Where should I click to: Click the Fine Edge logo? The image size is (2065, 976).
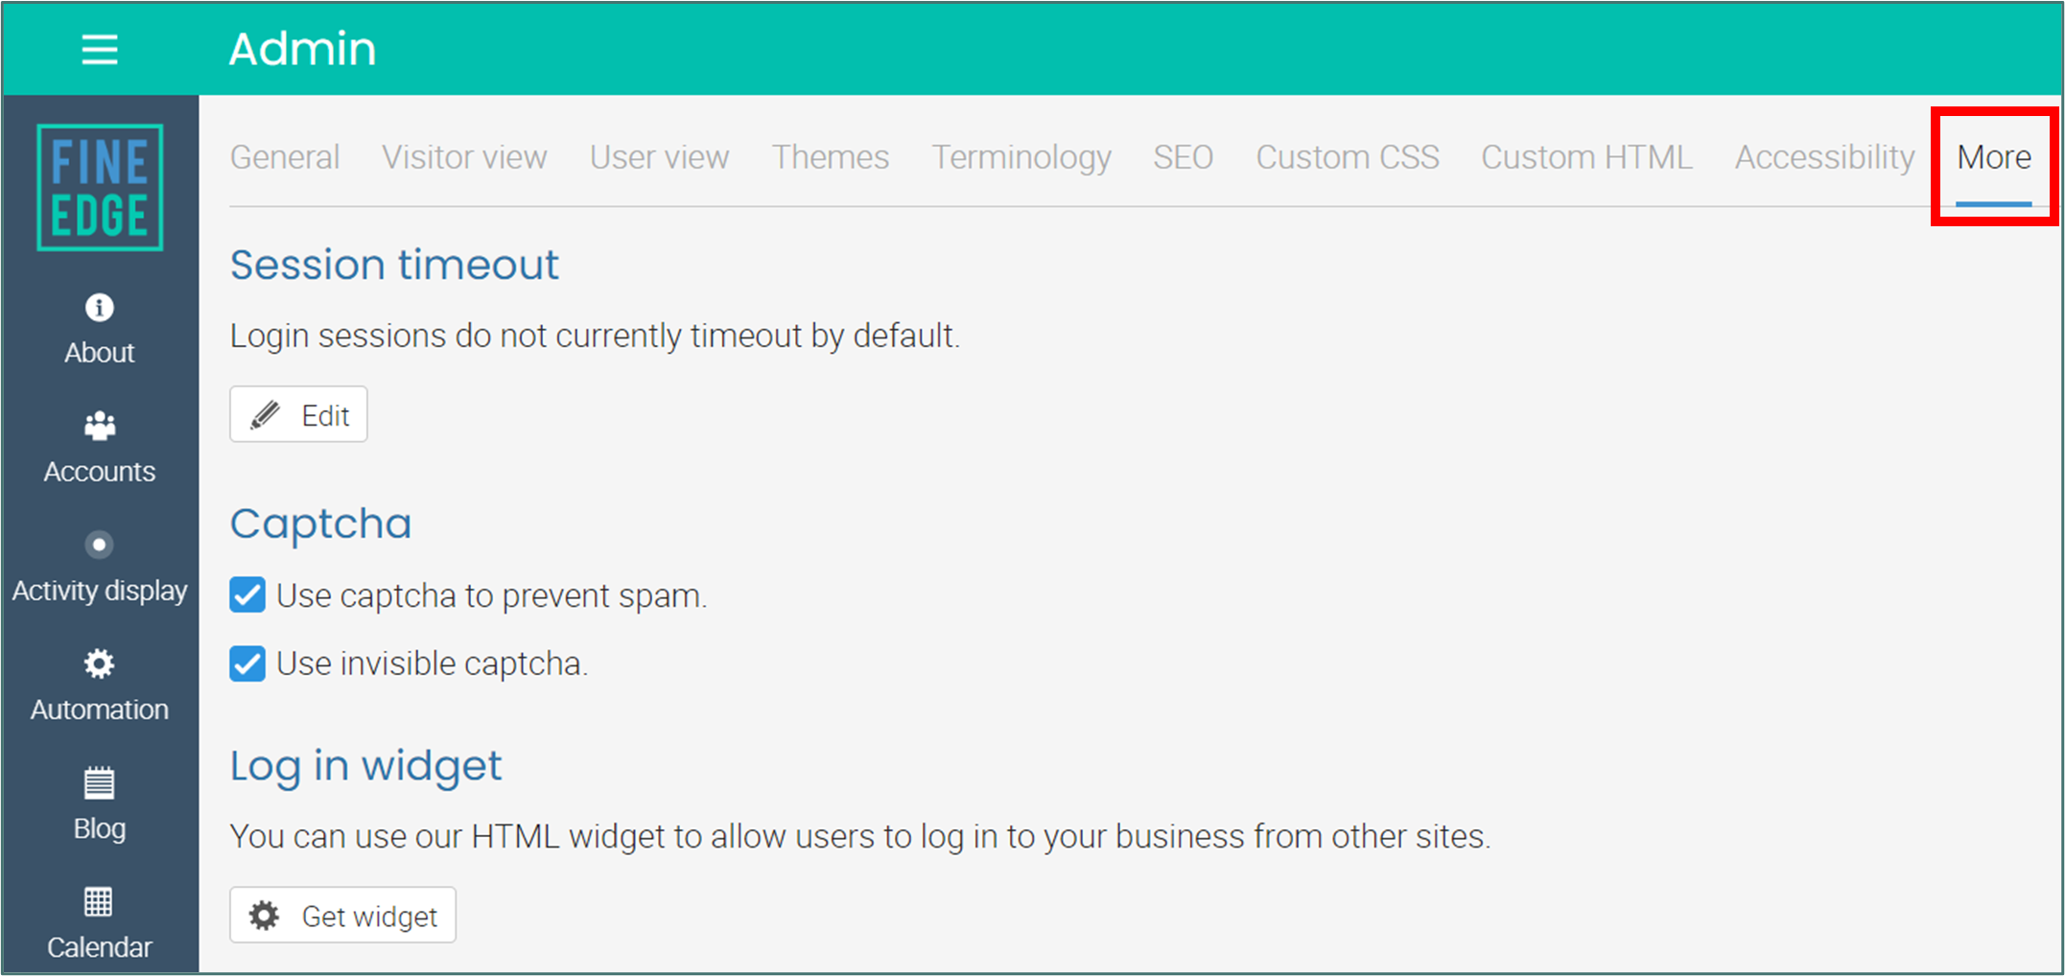100,187
